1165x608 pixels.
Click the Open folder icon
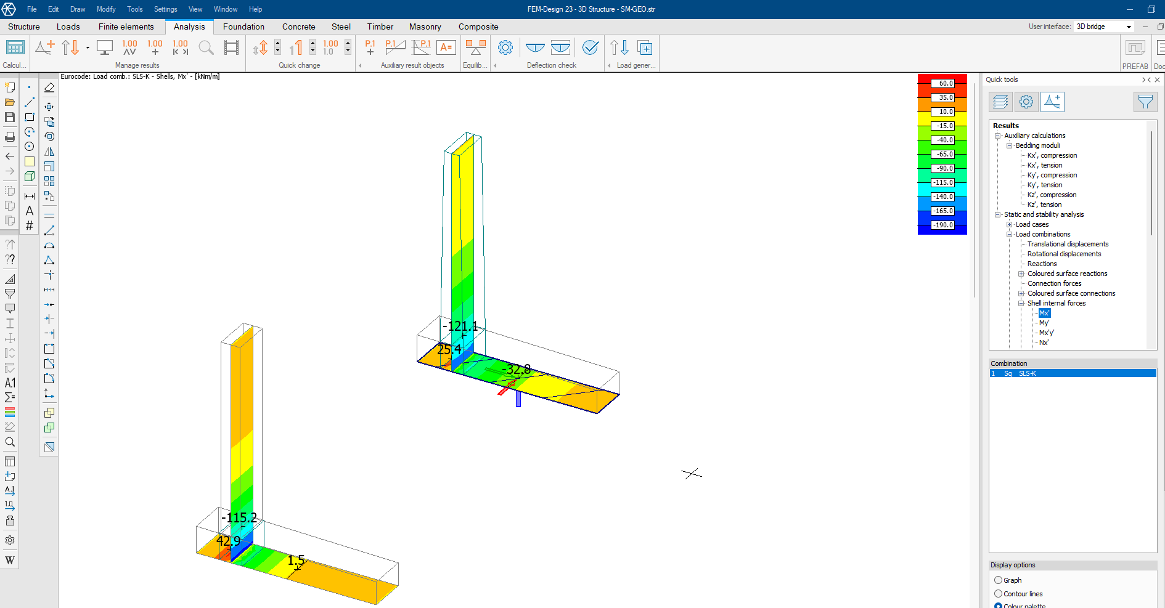click(10, 102)
